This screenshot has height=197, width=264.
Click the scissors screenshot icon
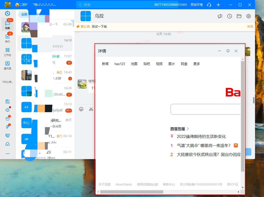coord(91,109)
